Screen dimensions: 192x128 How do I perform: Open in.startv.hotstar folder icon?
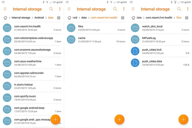7,86
